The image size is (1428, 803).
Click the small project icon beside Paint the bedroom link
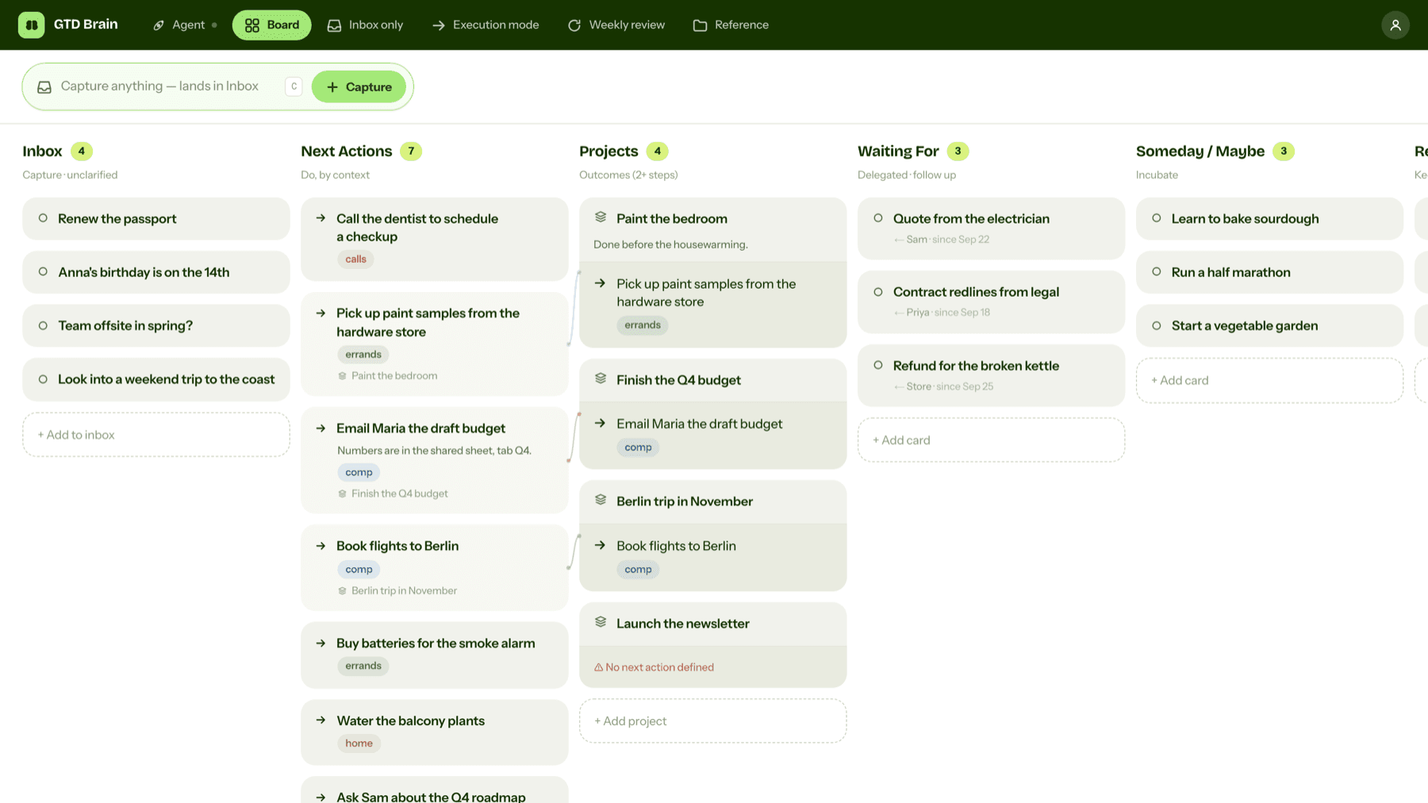(x=342, y=375)
